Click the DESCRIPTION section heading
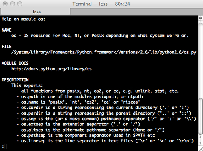 15,80
